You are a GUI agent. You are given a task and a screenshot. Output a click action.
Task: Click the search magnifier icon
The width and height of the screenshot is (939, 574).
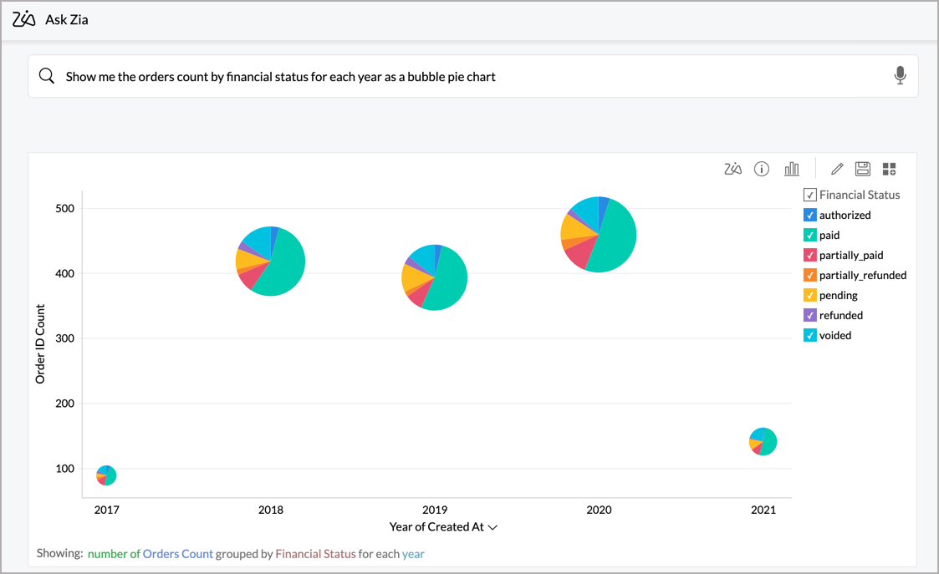click(x=47, y=76)
